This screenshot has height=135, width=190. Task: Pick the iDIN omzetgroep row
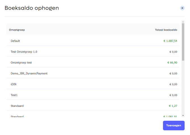click(93, 84)
